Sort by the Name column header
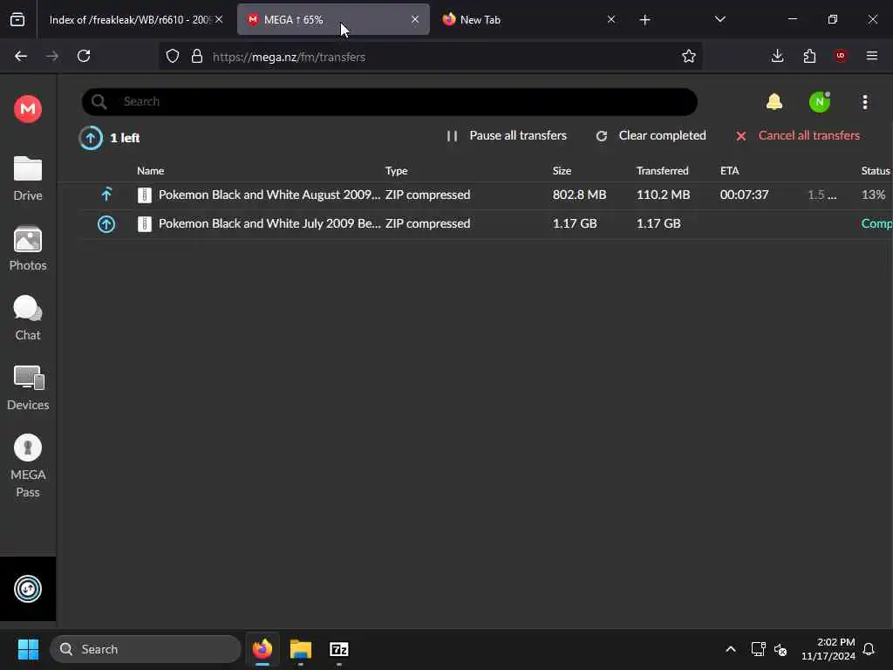Screen dimensions: 893x670 click(150, 170)
